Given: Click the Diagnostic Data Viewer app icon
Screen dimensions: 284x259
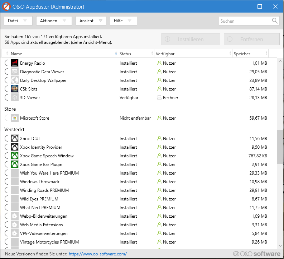Looking at the screenshot, I should tap(15, 72).
